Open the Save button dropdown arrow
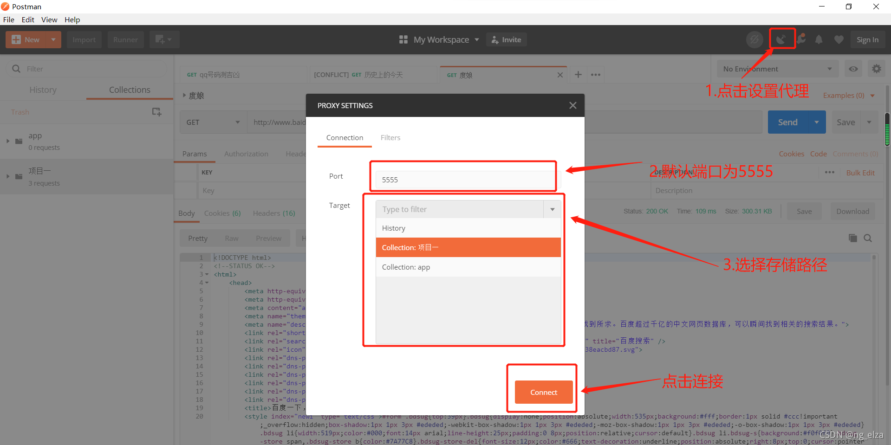This screenshot has width=891, height=445. [869, 122]
